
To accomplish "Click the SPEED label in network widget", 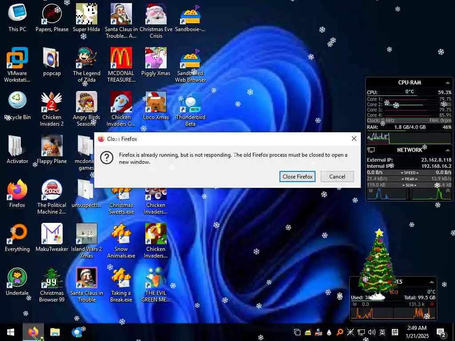I will [409, 173].
